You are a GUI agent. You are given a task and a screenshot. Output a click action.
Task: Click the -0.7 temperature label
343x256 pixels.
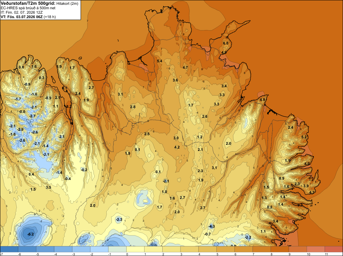[208, 234]
